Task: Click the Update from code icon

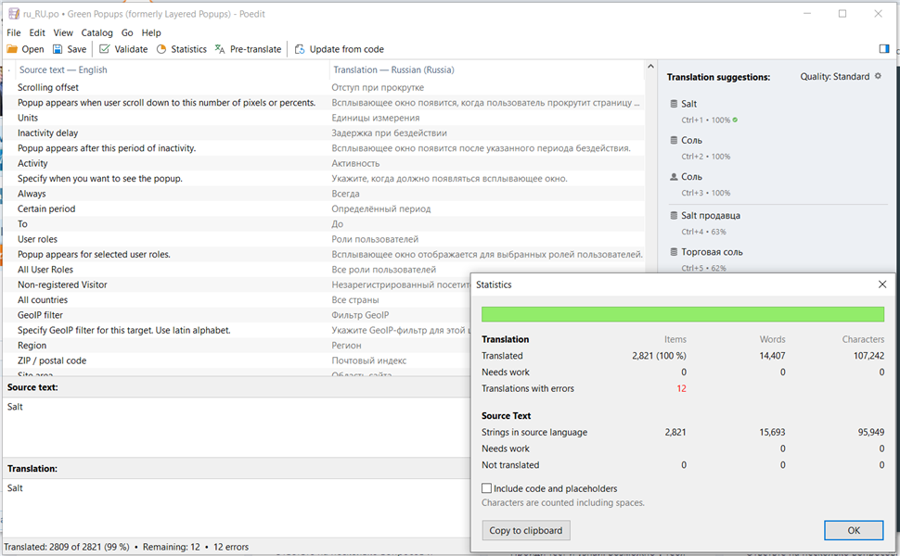Action: pyautogui.click(x=300, y=49)
